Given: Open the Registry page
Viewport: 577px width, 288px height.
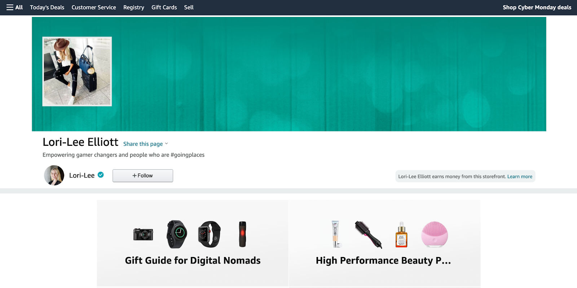Looking at the screenshot, I should pos(133,7).
